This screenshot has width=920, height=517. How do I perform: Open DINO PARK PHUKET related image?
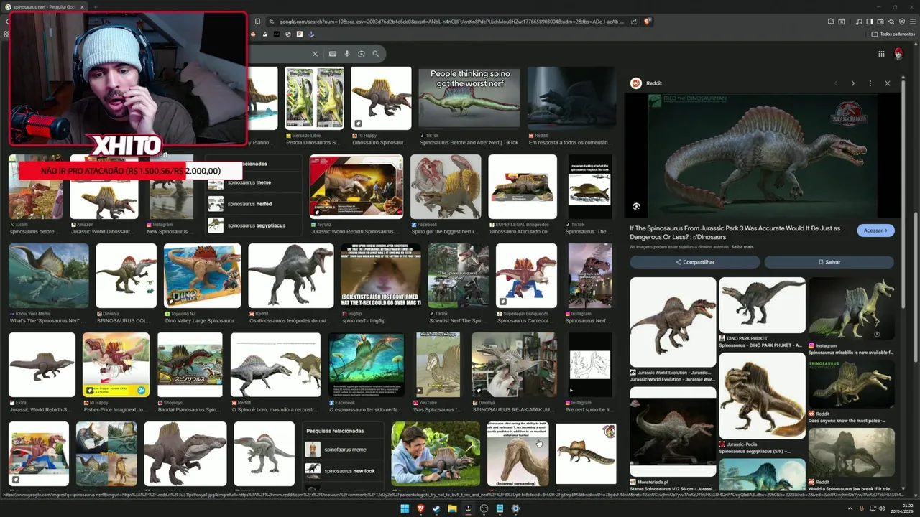tap(762, 304)
